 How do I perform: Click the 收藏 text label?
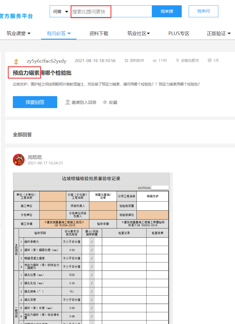coord(113,102)
